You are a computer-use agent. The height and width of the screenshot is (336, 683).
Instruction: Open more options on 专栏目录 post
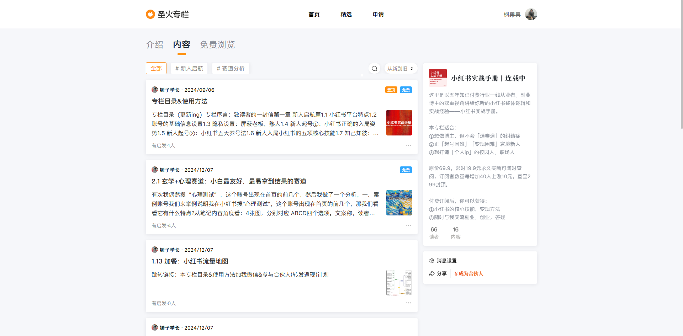tap(408, 145)
